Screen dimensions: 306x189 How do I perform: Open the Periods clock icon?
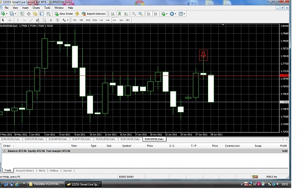coord(172,14)
